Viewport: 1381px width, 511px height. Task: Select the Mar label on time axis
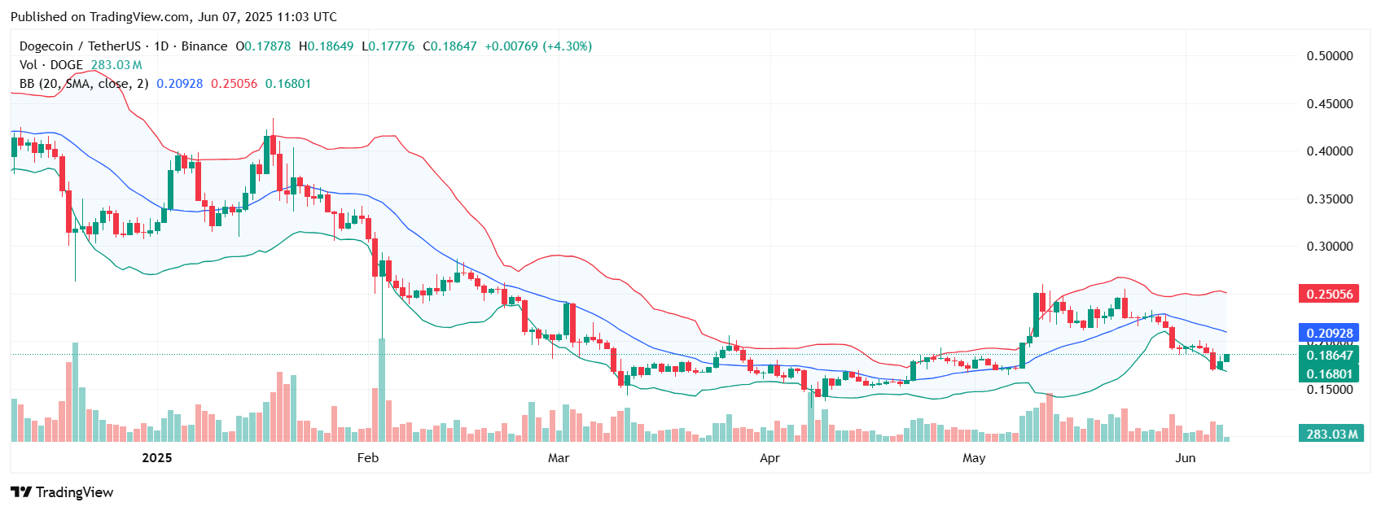559,458
